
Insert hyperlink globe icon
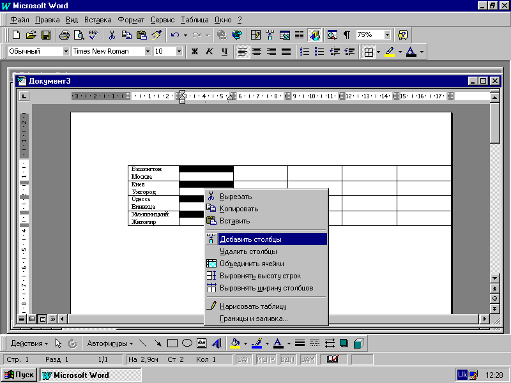pyautogui.click(x=222, y=35)
